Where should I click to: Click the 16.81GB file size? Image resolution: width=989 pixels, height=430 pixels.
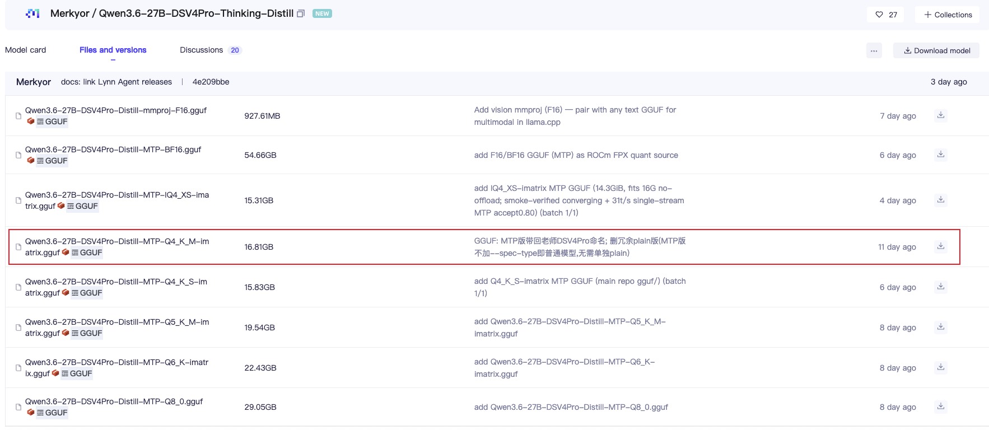(259, 247)
